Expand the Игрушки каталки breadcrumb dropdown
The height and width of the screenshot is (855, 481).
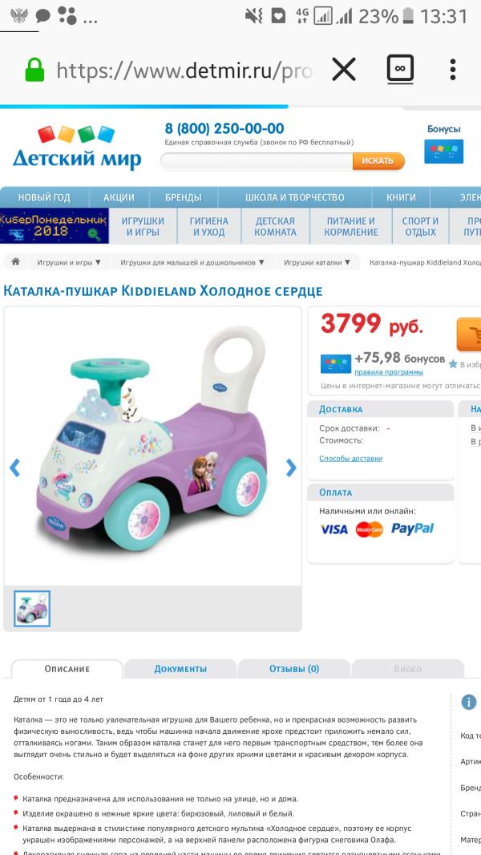[x=317, y=262]
